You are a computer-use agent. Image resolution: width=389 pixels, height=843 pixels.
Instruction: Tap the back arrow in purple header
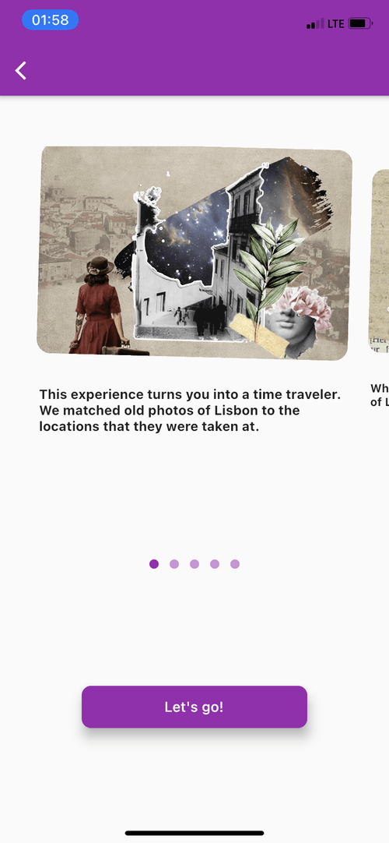tap(20, 70)
